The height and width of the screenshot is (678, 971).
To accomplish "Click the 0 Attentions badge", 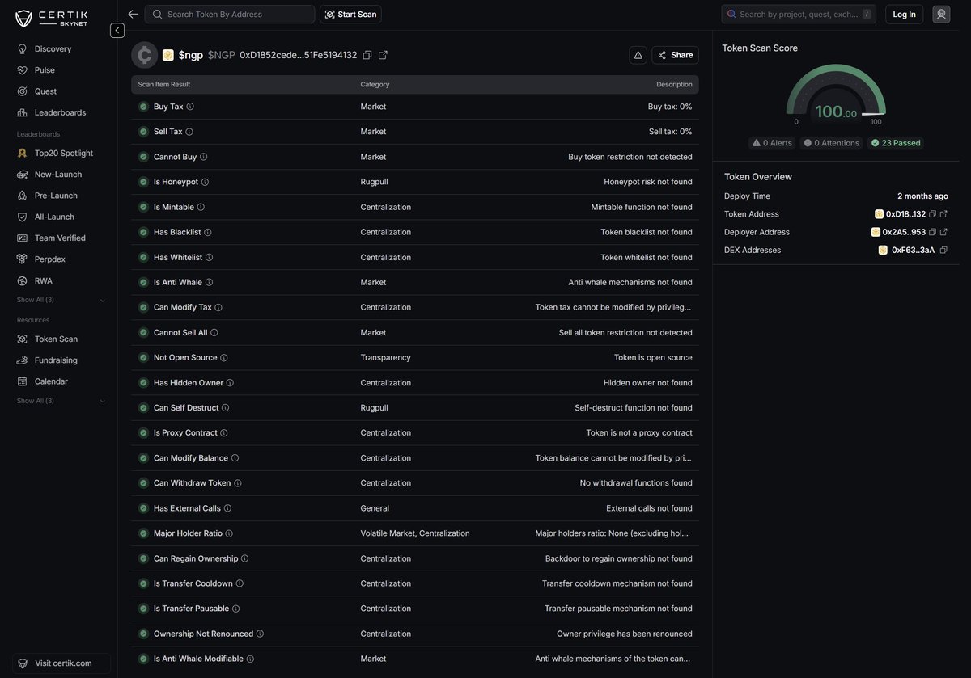I will (x=831, y=143).
